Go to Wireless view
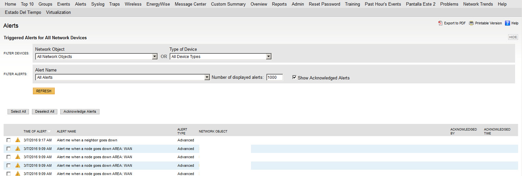 coord(133,4)
